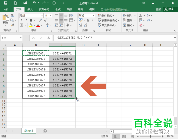Apply yellow fill color bucket
This screenshot has height=139, width=178.
tap(31, 25)
